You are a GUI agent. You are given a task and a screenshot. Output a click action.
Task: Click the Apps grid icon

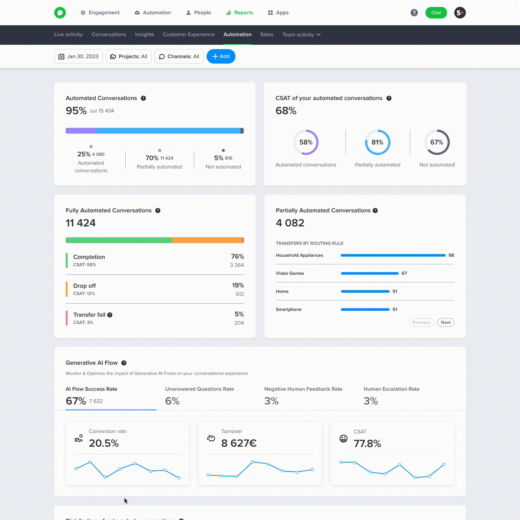270,13
